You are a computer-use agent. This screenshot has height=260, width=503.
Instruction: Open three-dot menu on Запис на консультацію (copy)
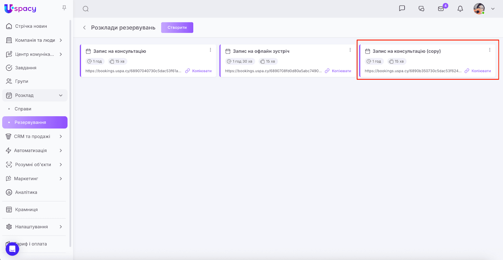coord(489,50)
